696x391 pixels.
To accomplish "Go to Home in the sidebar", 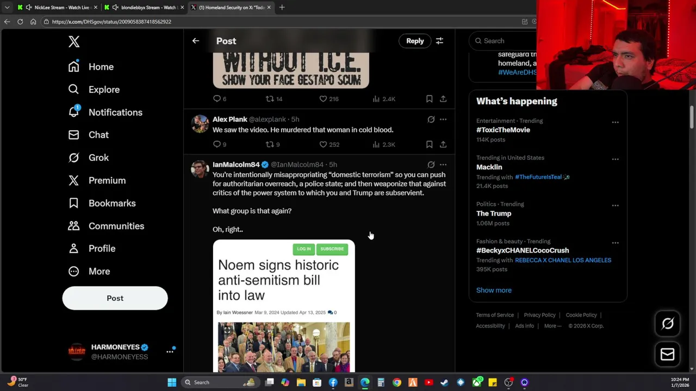I will tap(91, 67).
